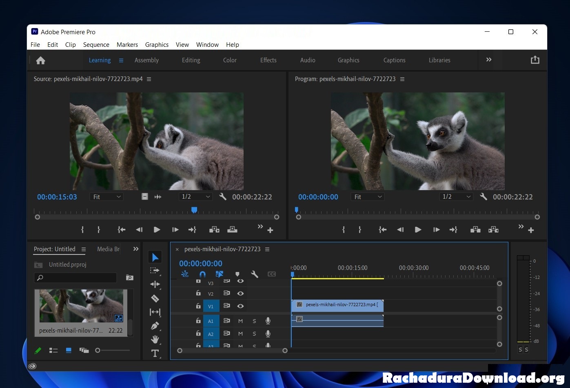Viewport: 570px width, 388px height.
Task: Open the Media Browser tab
Action: (x=109, y=249)
